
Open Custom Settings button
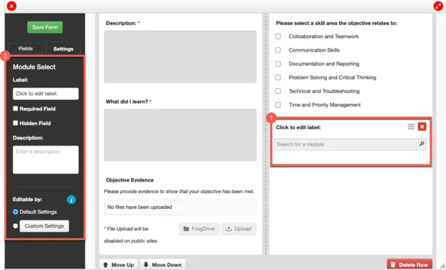coord(44,226)
